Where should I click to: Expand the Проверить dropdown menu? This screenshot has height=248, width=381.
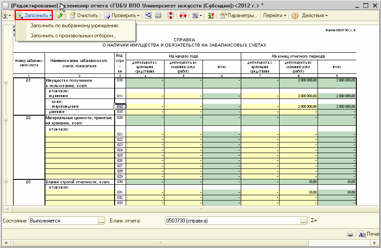pyautogui.click(x=122, y=15)
